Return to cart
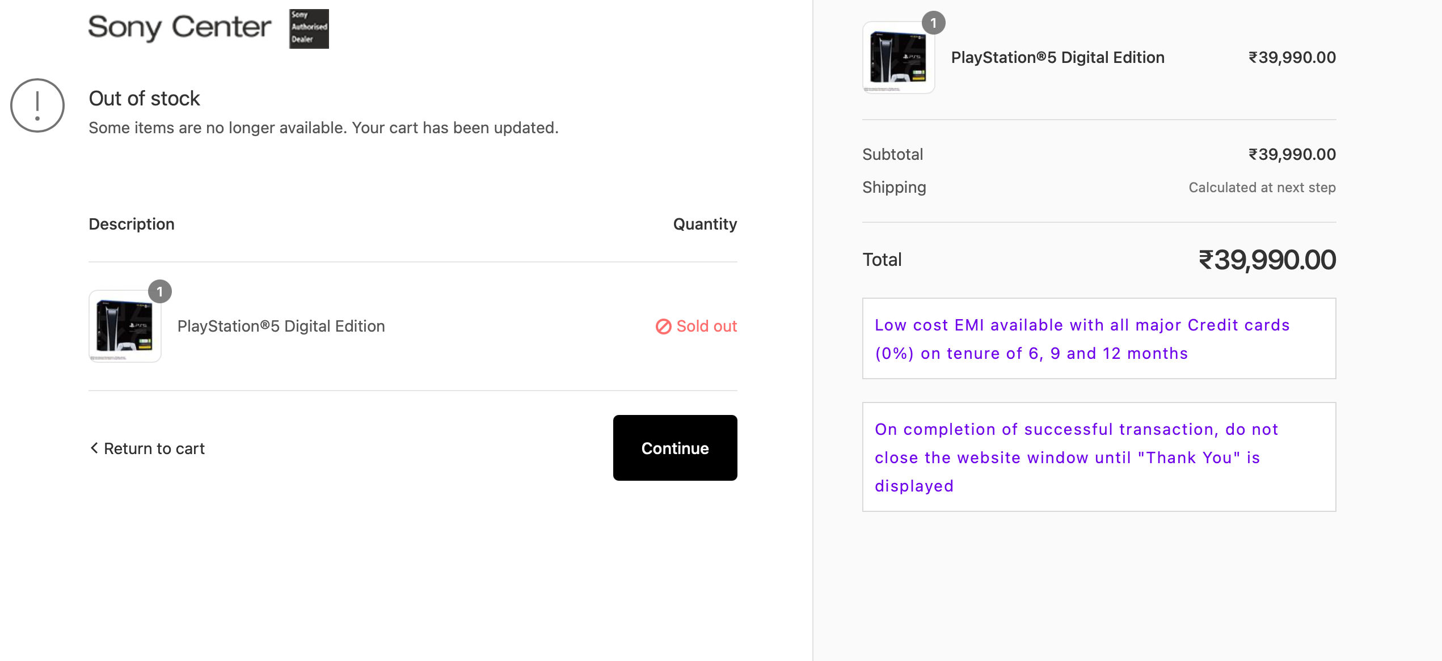The width and height of the screenshot is (1442, 661). [x=147, y=448]
